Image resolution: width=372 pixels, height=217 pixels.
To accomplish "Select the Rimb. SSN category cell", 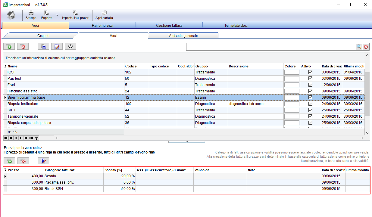I will click(74, 189).
